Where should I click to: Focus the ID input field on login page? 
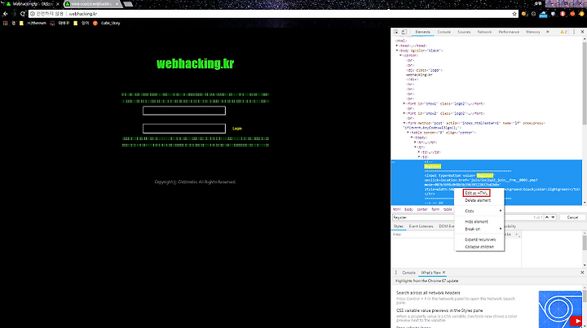point(184,111)
